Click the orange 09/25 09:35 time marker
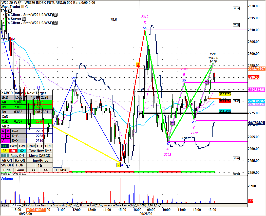The width and height of the screenshot is (266, 216). [x=36, y=210]
